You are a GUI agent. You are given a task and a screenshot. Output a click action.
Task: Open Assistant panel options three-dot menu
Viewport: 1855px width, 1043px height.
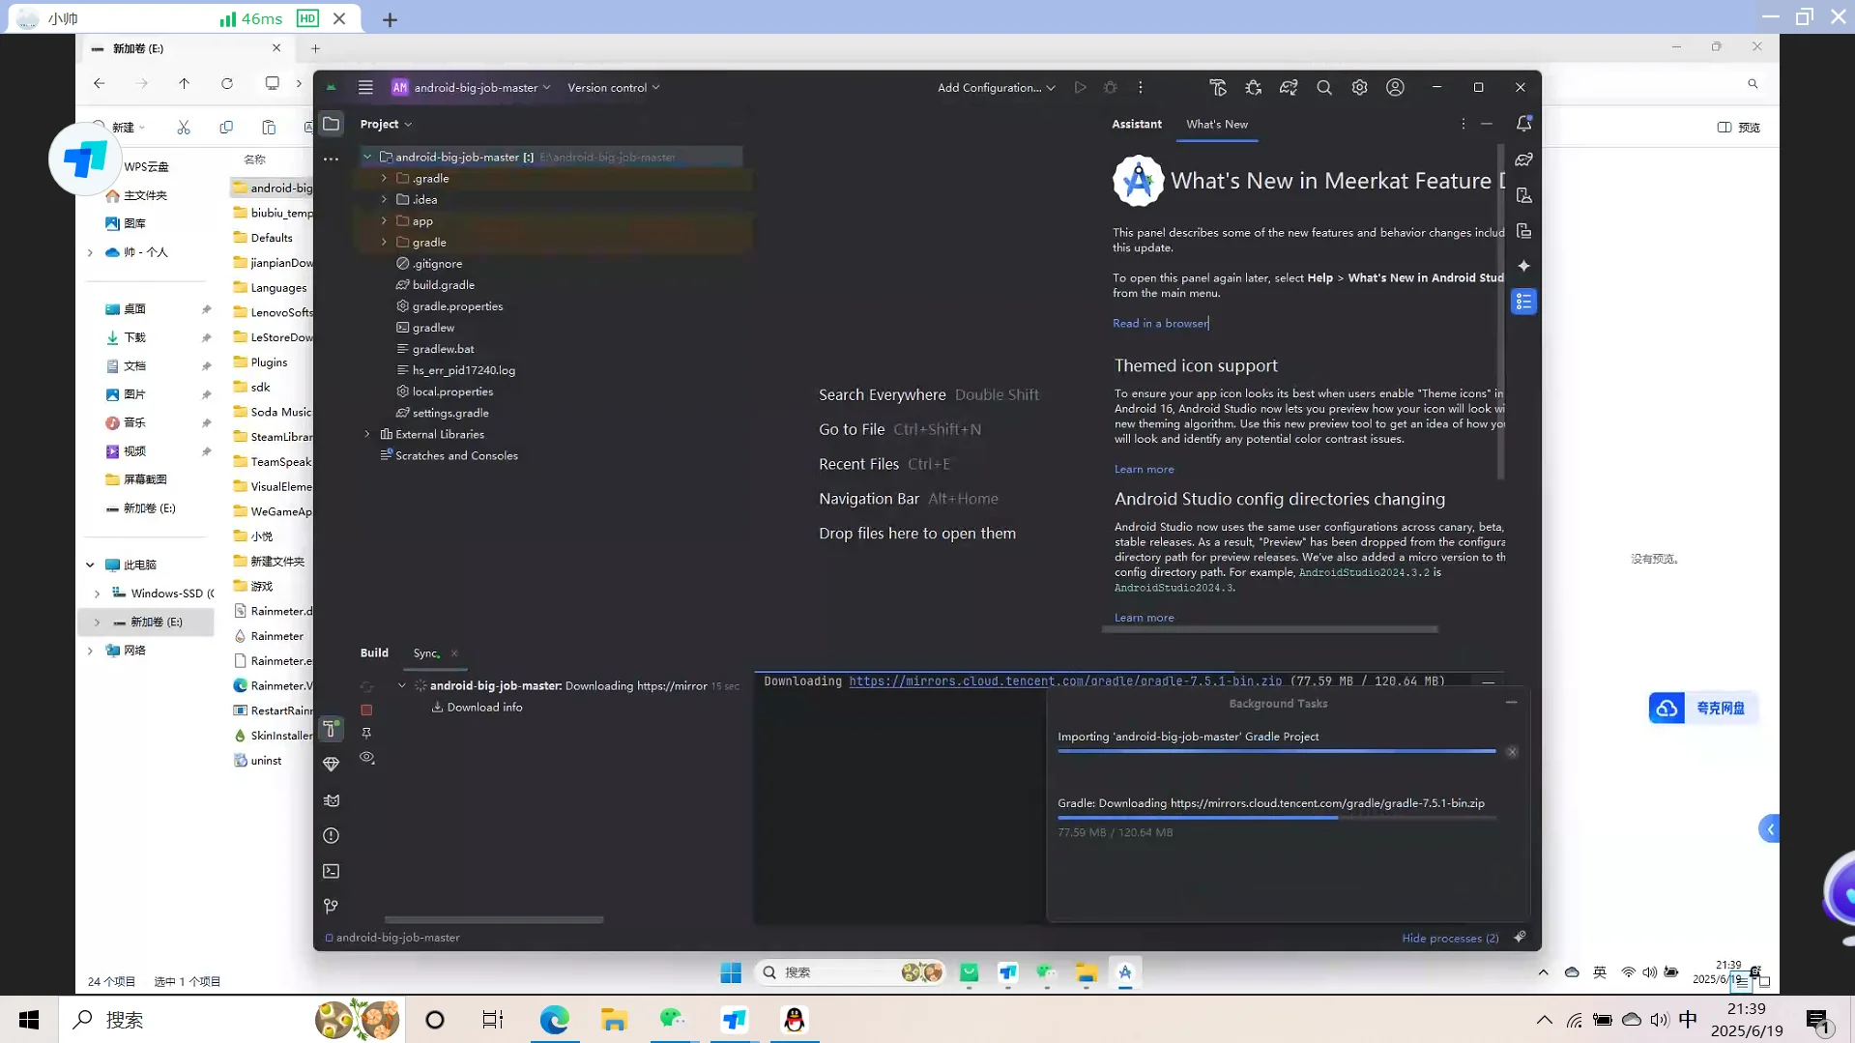point(1463,124)
